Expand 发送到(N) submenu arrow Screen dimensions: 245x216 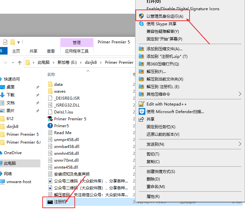pyautogui.click(x=240, y=144)
